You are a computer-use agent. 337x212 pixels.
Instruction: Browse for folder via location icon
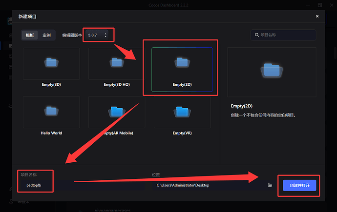(x=270, y=185)
